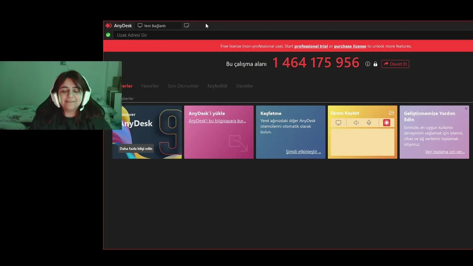The width and height of the screenshot is (473, 266).
Task: Click the workspace ID number 1 464 175 956
Action: 316,63
